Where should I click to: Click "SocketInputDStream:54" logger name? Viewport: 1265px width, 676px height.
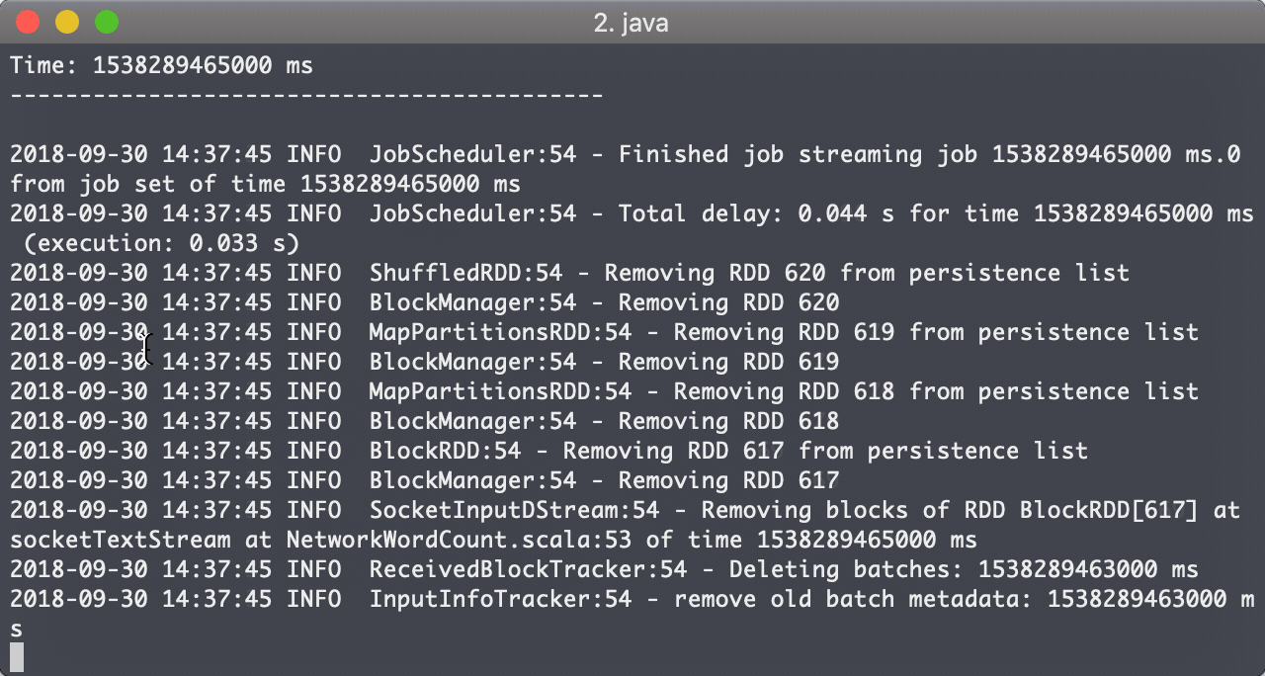click(x=515, y=511)
